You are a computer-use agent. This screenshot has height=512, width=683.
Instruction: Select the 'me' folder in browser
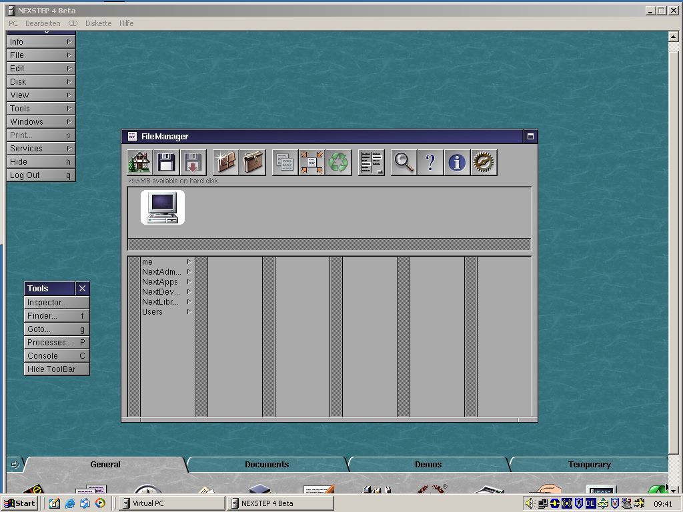[x=167, y=261]
